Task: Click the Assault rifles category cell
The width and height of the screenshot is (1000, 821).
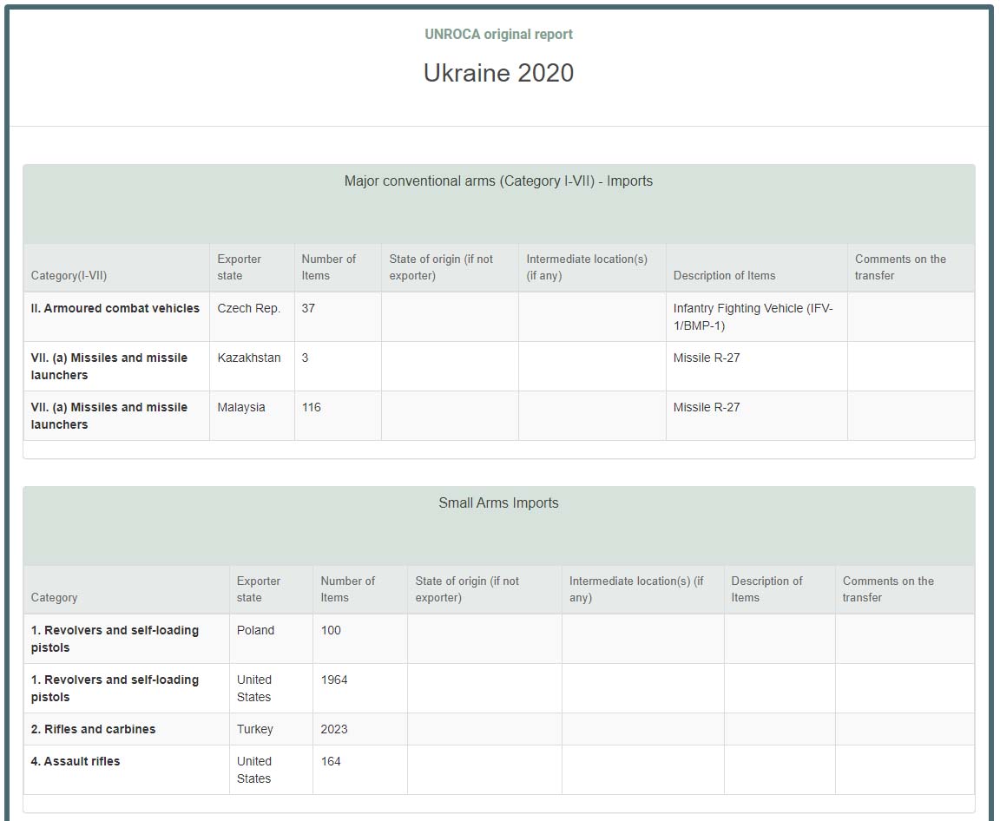Action: click(x=76, y=762)
